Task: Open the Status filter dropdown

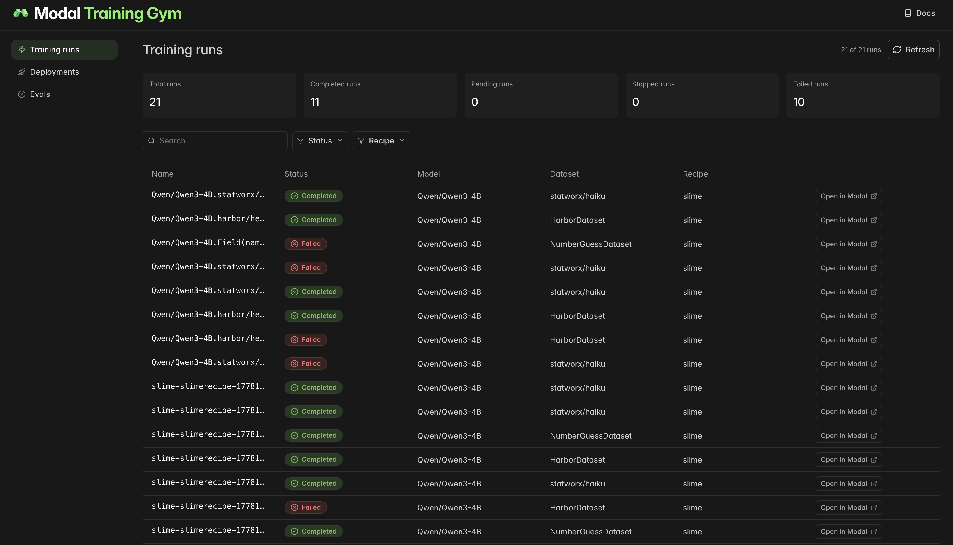Action: (x=320, y=141)
